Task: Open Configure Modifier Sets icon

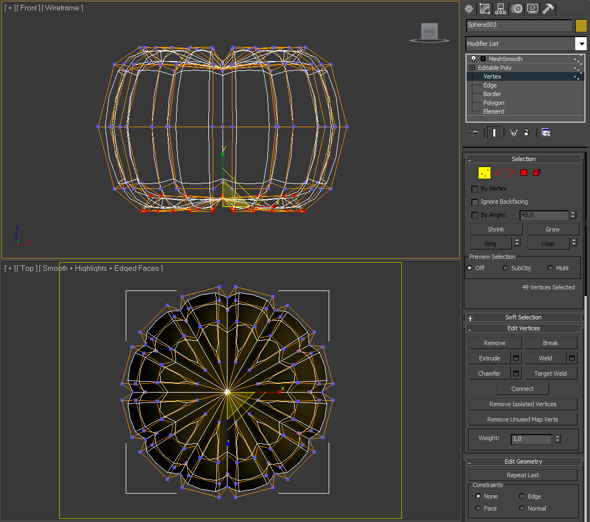Action: [x=546, y=132]
